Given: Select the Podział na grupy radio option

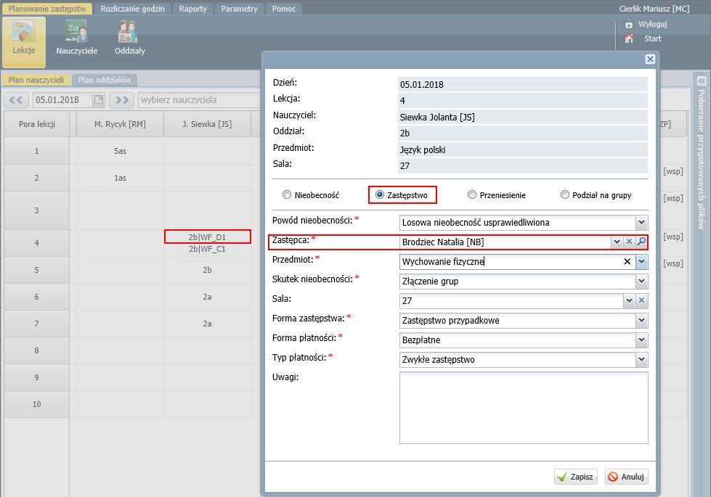Looking at the screenshot, I should [x=564, y=195].
